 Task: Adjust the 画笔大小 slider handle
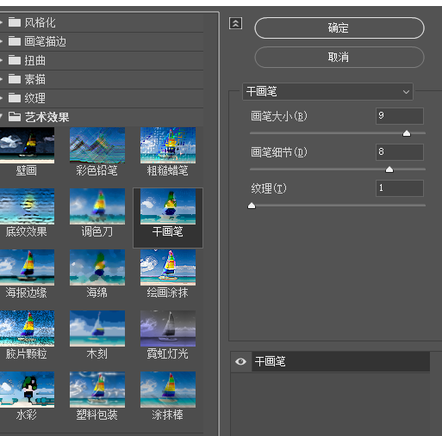point(407,133)
